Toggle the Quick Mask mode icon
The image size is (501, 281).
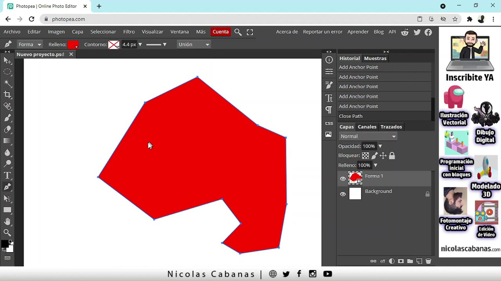coord(7,258)
